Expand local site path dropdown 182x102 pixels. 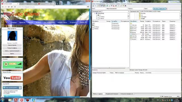pyautogui.click(x=128, y=11)
